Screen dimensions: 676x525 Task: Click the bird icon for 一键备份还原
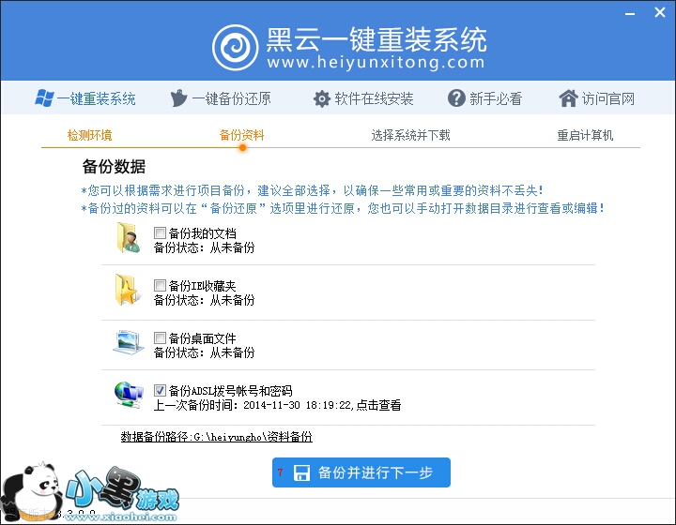[x=178, y=98]
